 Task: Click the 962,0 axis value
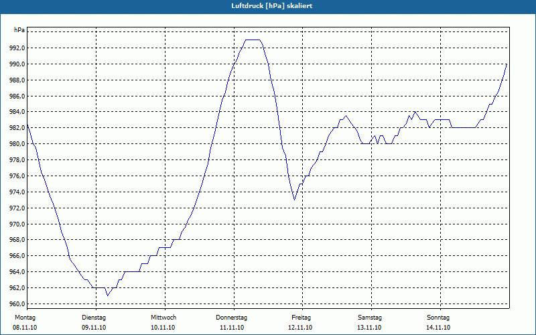click(17, 288)
